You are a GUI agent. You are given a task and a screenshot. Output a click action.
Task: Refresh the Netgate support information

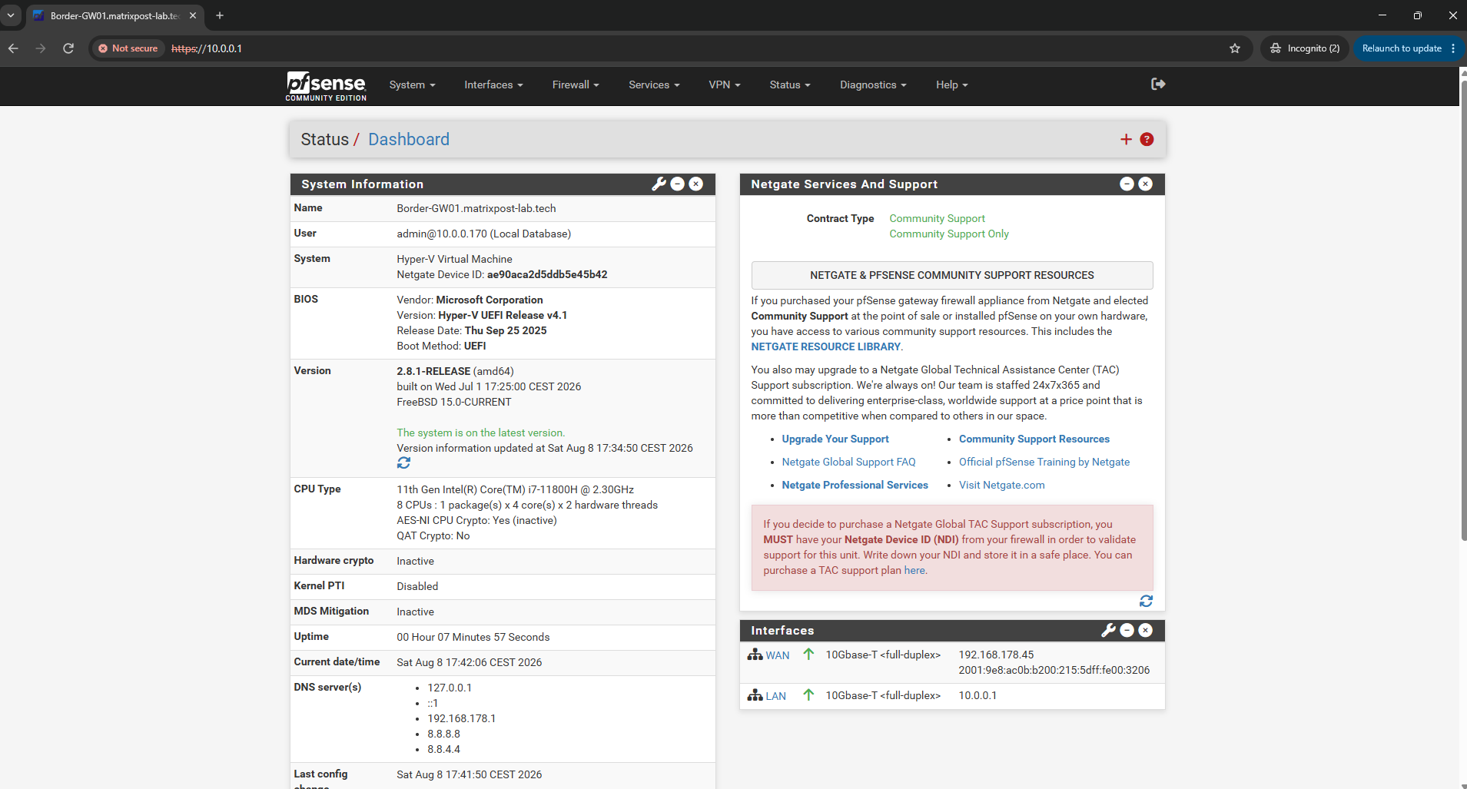[1146, 601]
